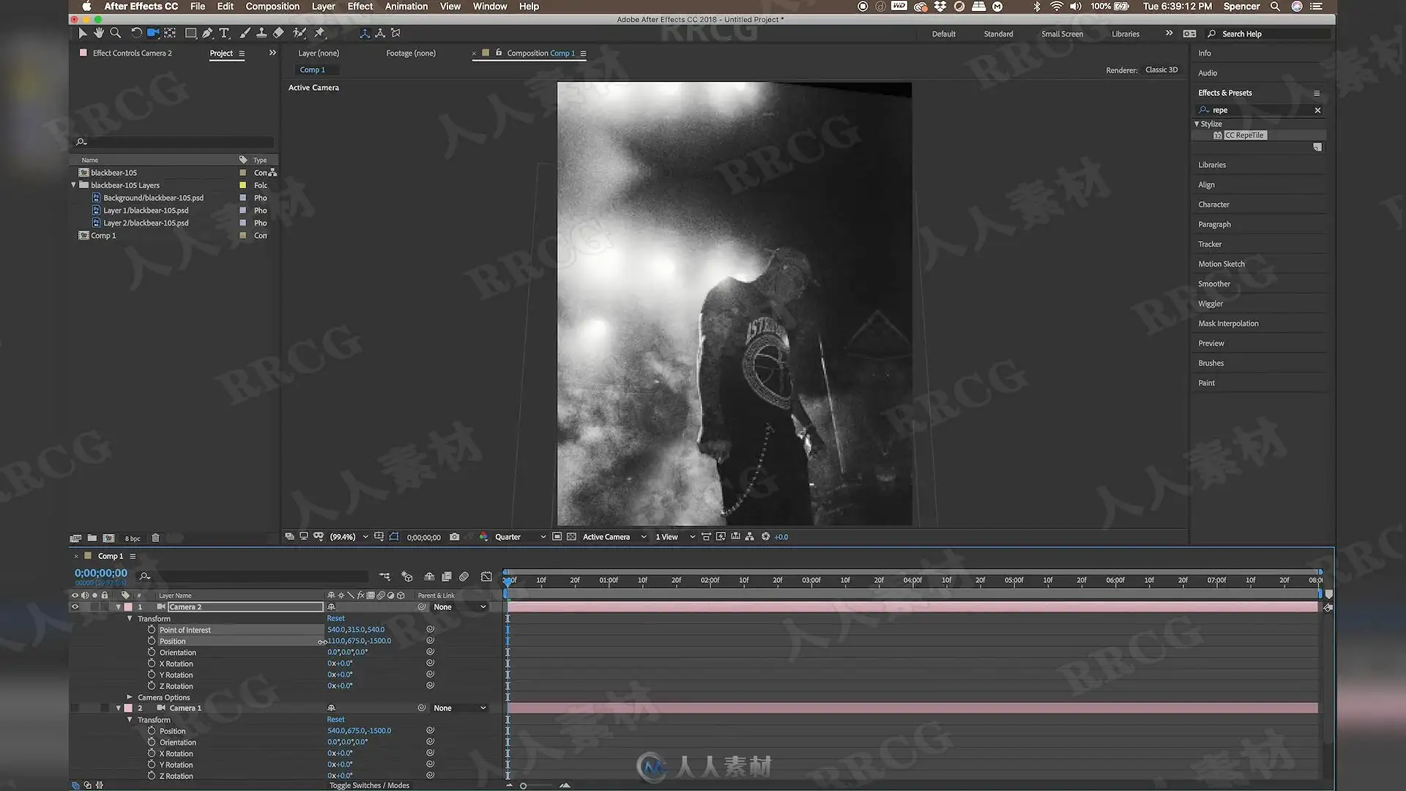Choose World Axis mode icon

click(380, 33)
